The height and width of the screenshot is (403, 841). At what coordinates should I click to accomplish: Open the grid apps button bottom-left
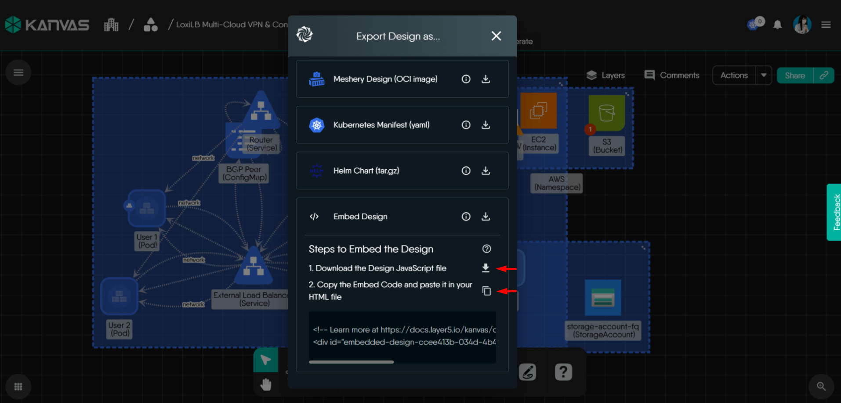click(18, 387)
